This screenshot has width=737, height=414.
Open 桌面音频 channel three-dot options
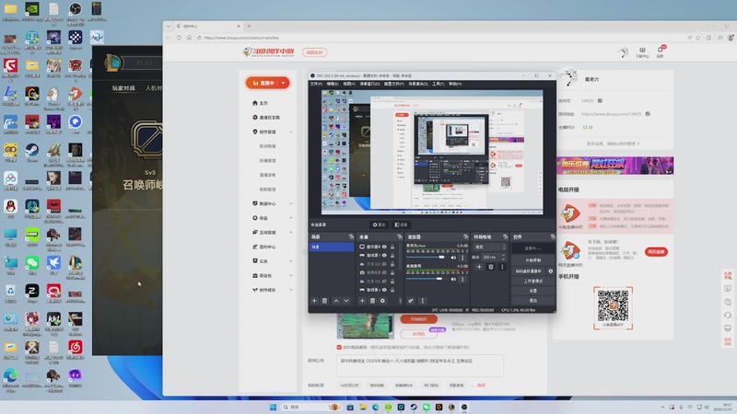[x=462, y=279]
